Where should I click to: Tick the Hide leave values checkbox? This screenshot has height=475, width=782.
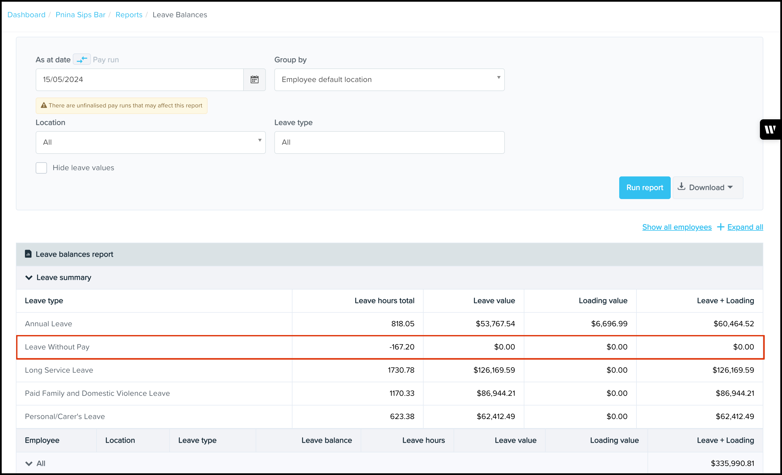41,168
